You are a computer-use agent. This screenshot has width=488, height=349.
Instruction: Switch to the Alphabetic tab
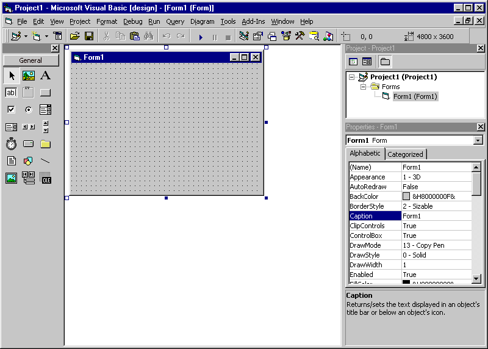[x=365, y=154]
